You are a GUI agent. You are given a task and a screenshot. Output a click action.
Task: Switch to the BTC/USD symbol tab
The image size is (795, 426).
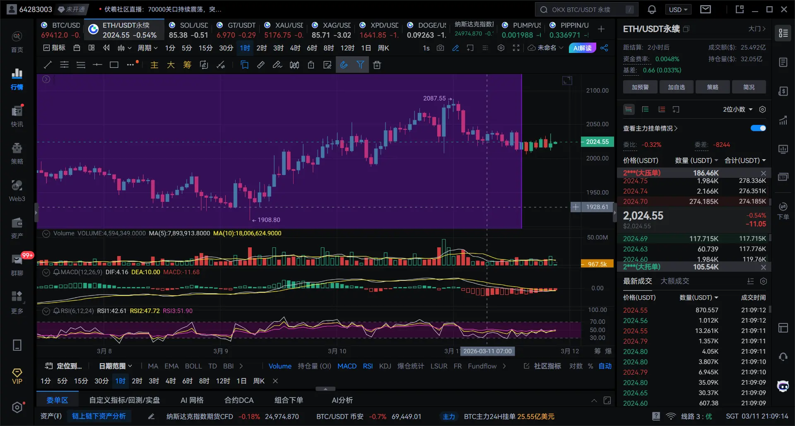point(60,30)
